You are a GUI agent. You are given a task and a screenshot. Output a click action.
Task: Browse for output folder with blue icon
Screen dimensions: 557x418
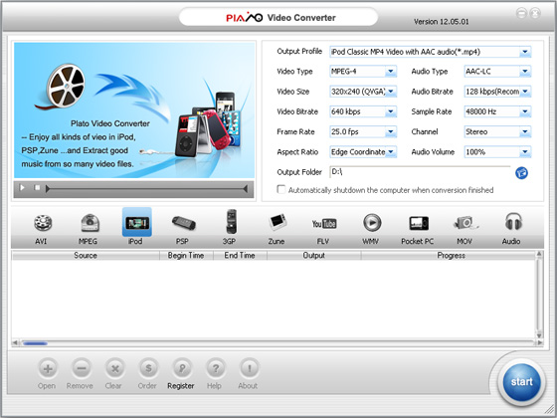pyautogui.click(x=521, y=173)
